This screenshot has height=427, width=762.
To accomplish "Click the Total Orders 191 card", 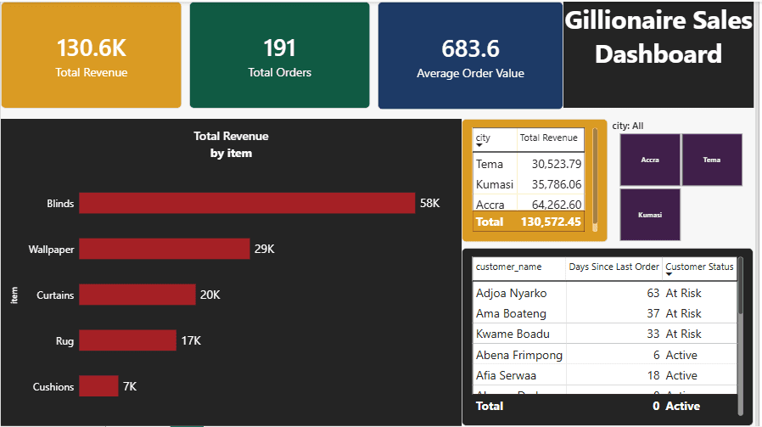I will pyautogui.click(x=279, y=55).
